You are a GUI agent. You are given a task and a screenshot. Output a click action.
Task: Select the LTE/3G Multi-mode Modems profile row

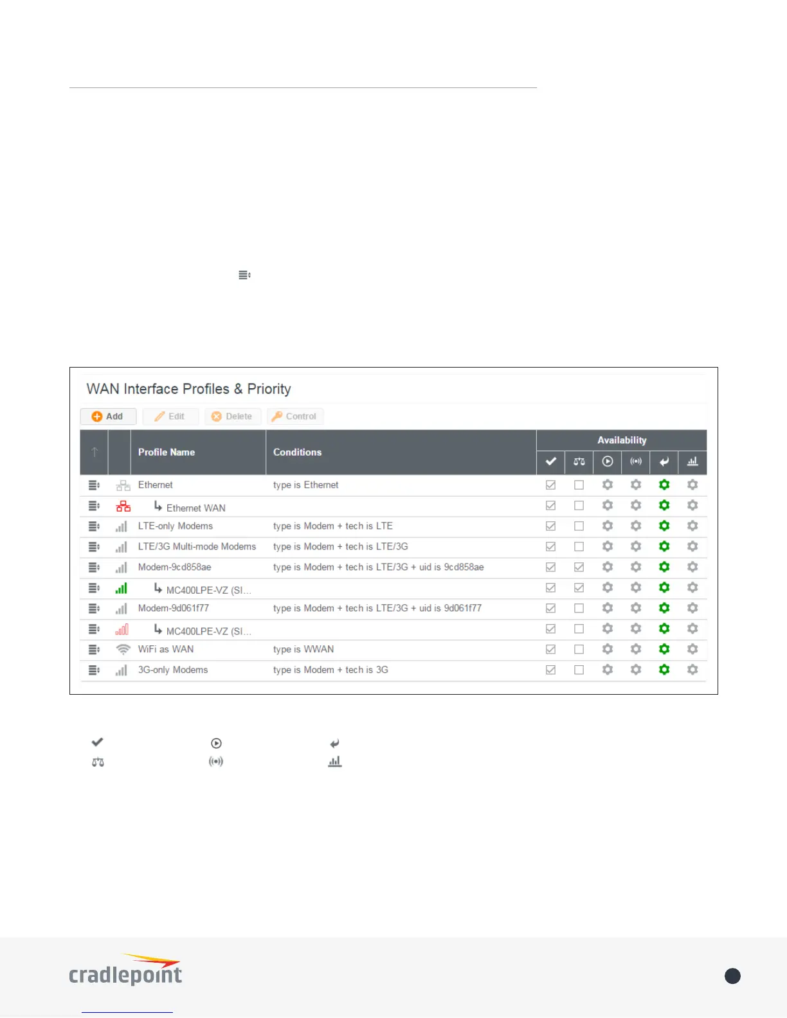394,547
